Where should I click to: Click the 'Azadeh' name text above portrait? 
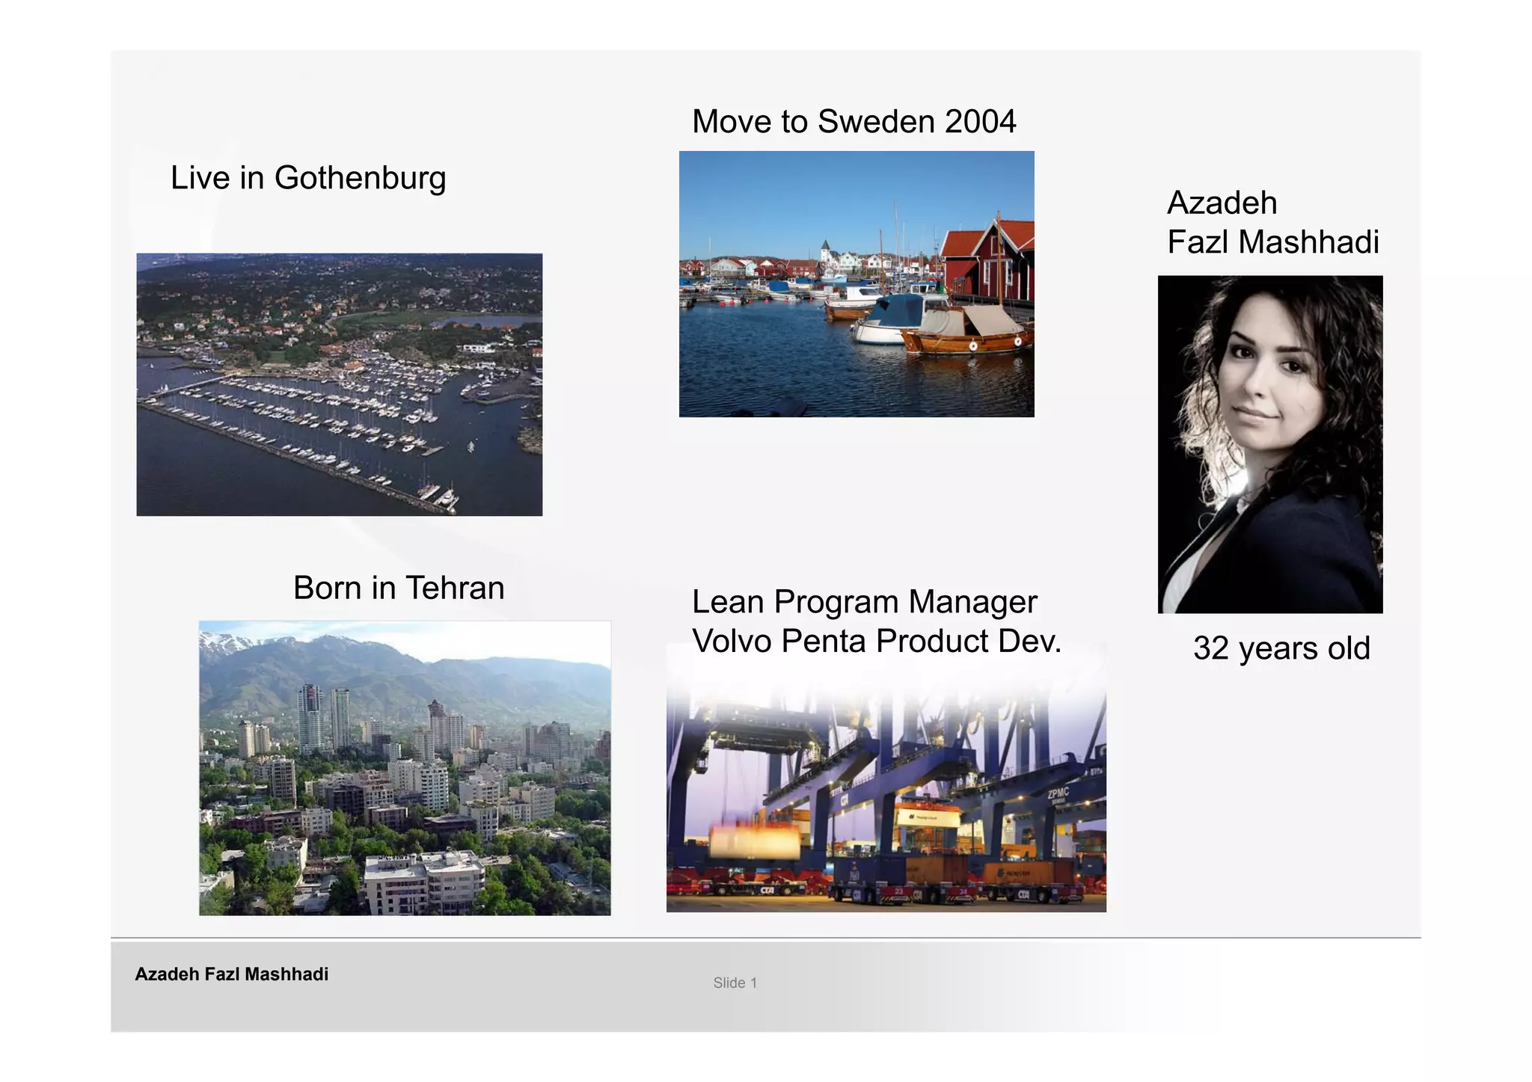(1222, 203)
